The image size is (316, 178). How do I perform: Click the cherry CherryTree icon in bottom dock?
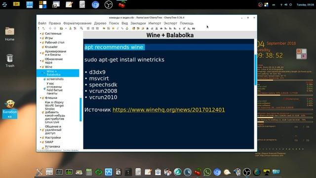click(197, 172)
